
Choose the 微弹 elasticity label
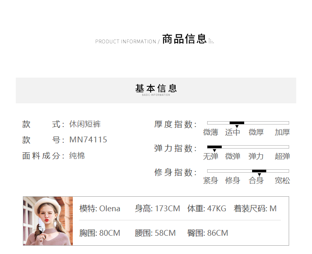pos(233,156)
